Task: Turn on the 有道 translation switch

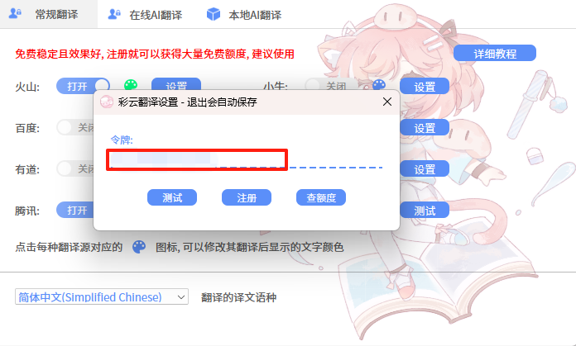Action: tap(75, 169)
